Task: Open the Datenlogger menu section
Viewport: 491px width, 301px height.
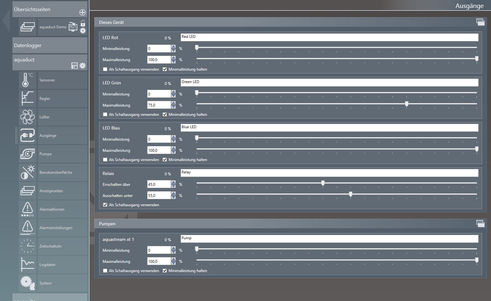Action: (50, 45)
